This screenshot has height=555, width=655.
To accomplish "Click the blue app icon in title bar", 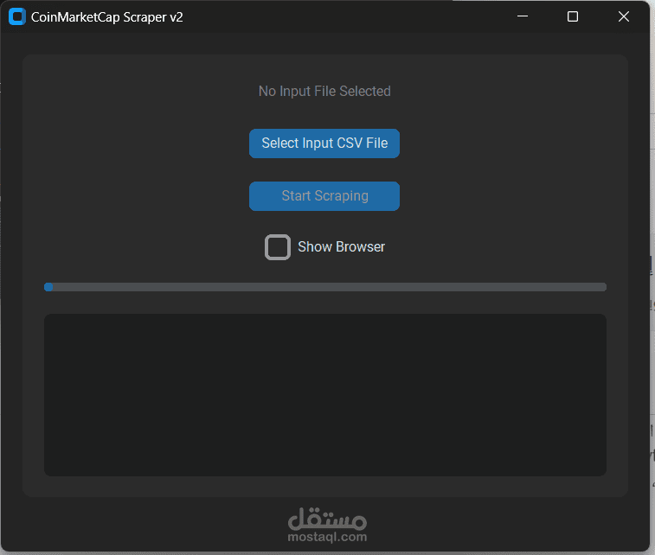I will (x=17, y=16).
